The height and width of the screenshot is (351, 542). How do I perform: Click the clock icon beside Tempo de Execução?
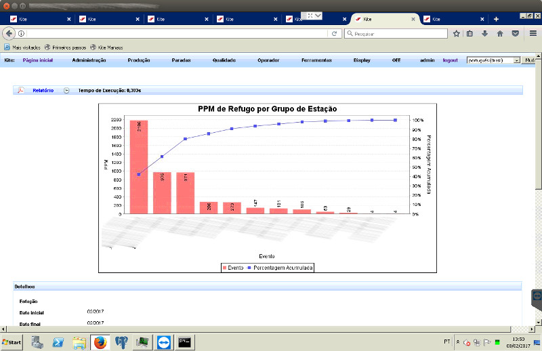[x=66, y=90]
